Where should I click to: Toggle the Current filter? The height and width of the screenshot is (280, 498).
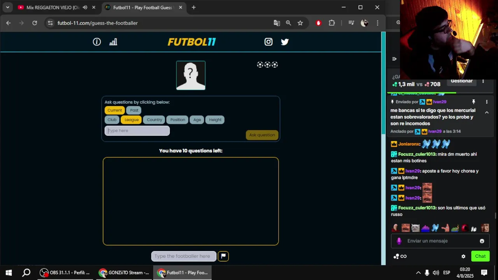pos(115,110)
